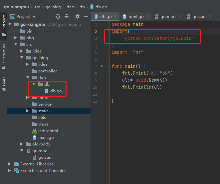Click the gopher icon beside main.go
The height and width of the screenshot is (184, 220).
[x=35, y=138]
